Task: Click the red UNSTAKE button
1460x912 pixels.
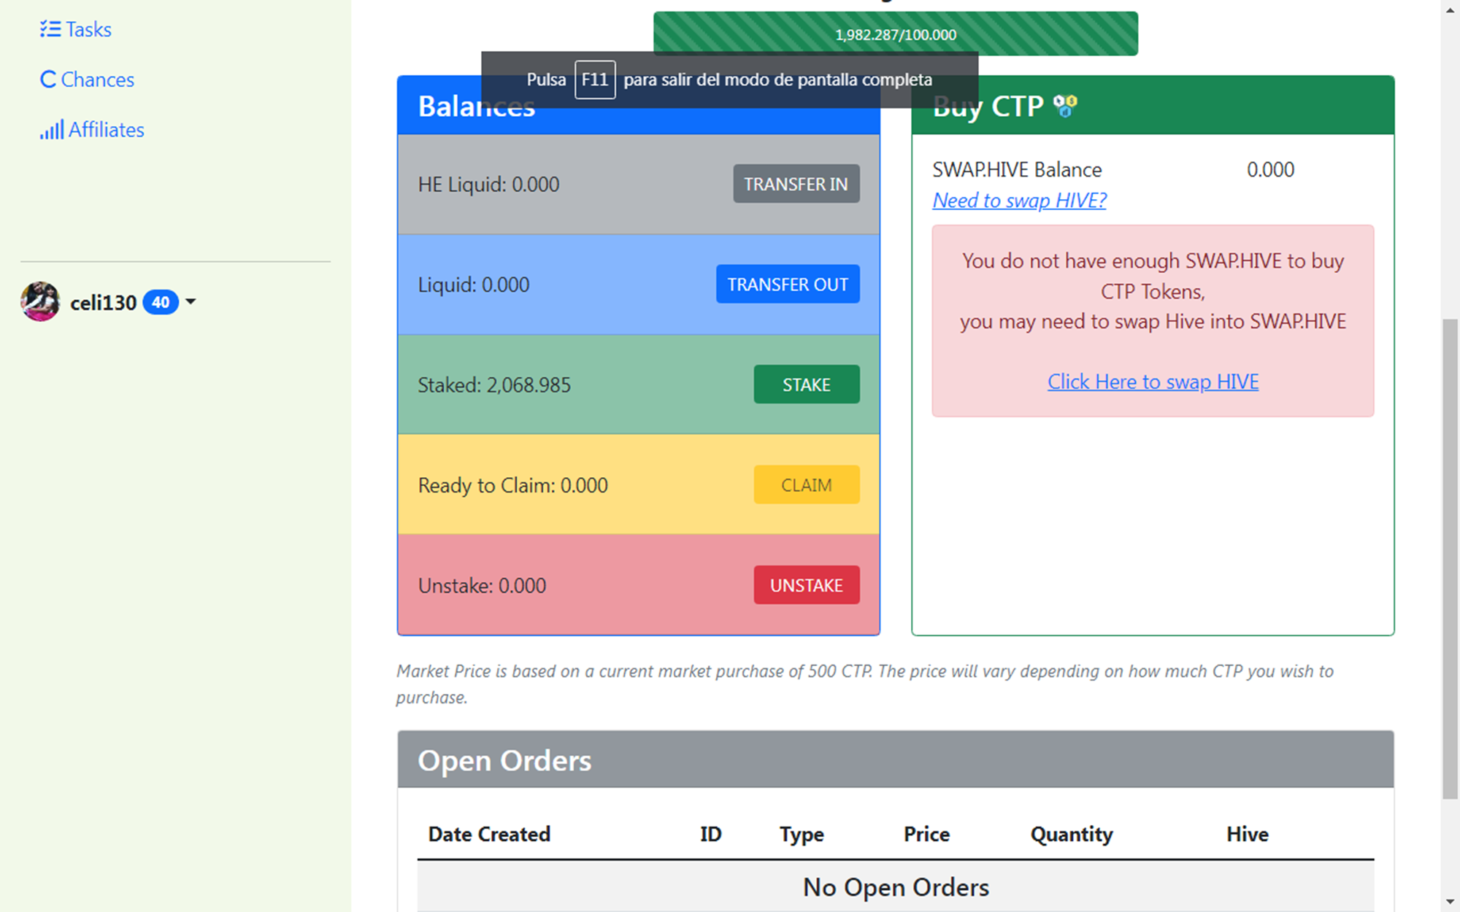Action: [x=807, y=585]
